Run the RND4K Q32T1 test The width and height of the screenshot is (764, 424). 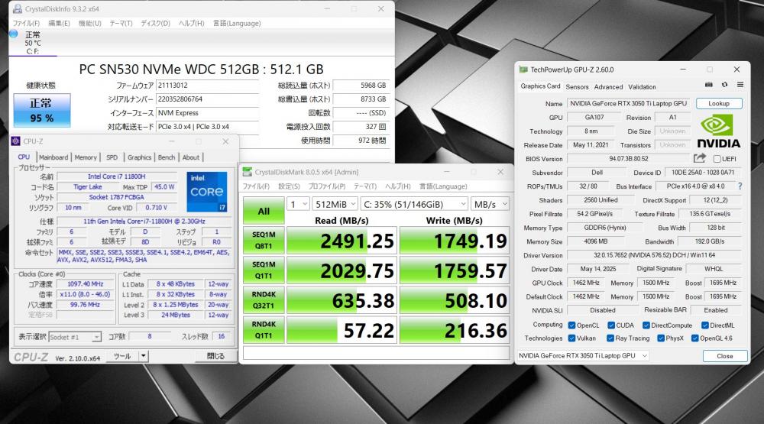coord(264,299)
